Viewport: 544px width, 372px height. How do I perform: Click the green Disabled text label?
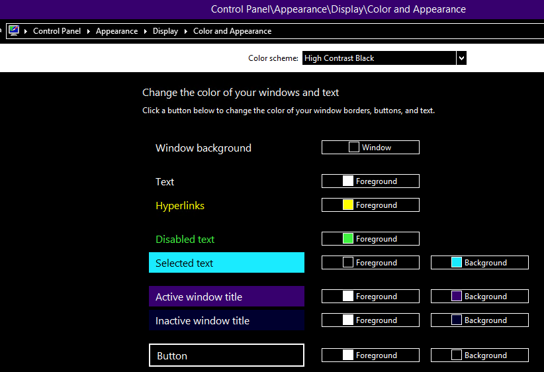tap(185, 239)
